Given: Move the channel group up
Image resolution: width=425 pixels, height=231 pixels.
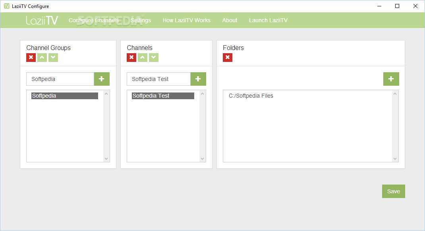Looking at the screenshot, I should pyautogui.click(x=42, y=58).
